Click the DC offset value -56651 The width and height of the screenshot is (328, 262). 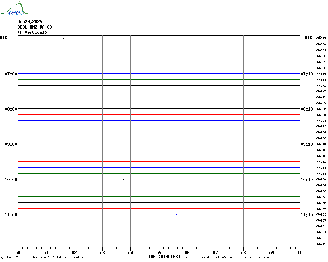(321, 162)
